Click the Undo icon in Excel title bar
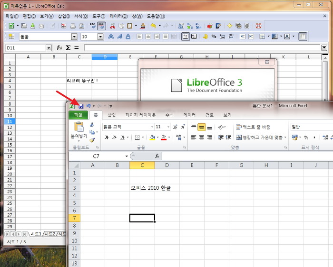This screenshot has width=333, height=267. tap(88, 106)
